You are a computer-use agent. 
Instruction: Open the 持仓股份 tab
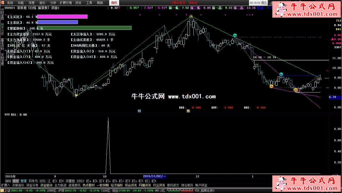187,185
